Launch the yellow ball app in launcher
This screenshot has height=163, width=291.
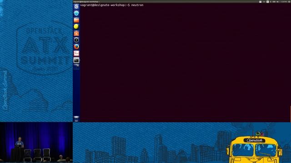click(x=76, y=27)
